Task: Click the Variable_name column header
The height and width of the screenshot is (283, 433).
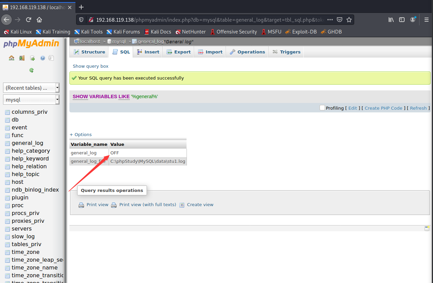Action: click(x=89, y=144)
